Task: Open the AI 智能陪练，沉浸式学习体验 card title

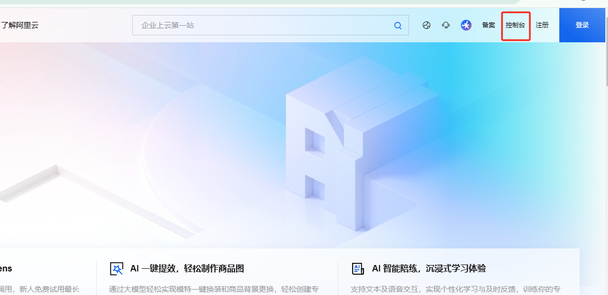Action: [429, 269]
